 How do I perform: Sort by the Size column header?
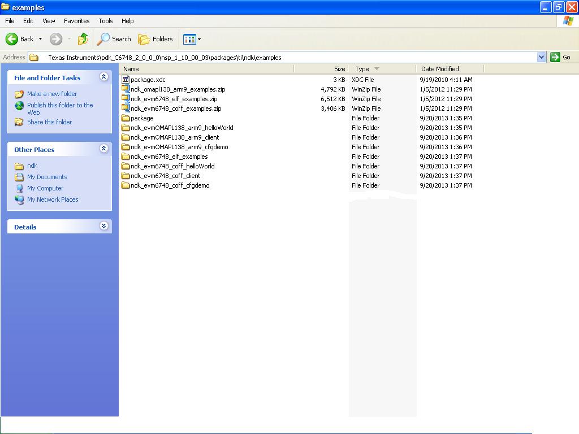click(x=321, y=69)
